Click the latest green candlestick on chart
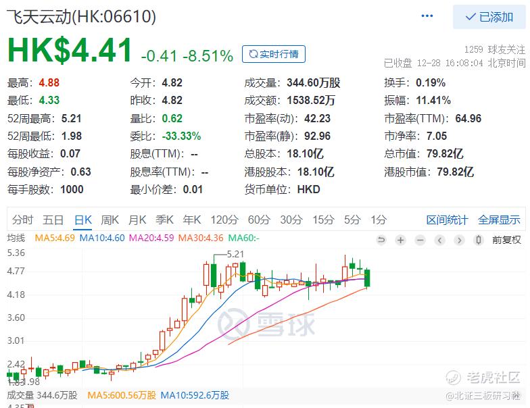This screenshot has width=530, height=408. (x=367, y=278)
